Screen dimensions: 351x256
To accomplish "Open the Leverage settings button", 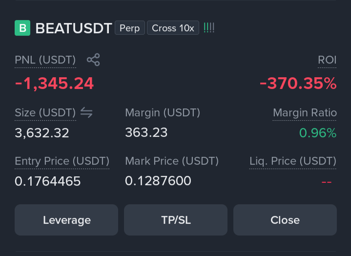I will [x=66, y=220].
